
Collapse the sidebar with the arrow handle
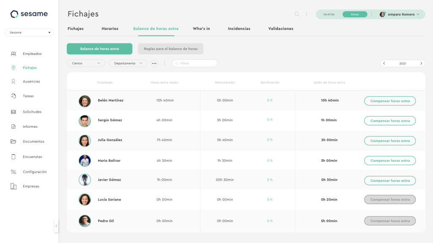coord(56,226)
